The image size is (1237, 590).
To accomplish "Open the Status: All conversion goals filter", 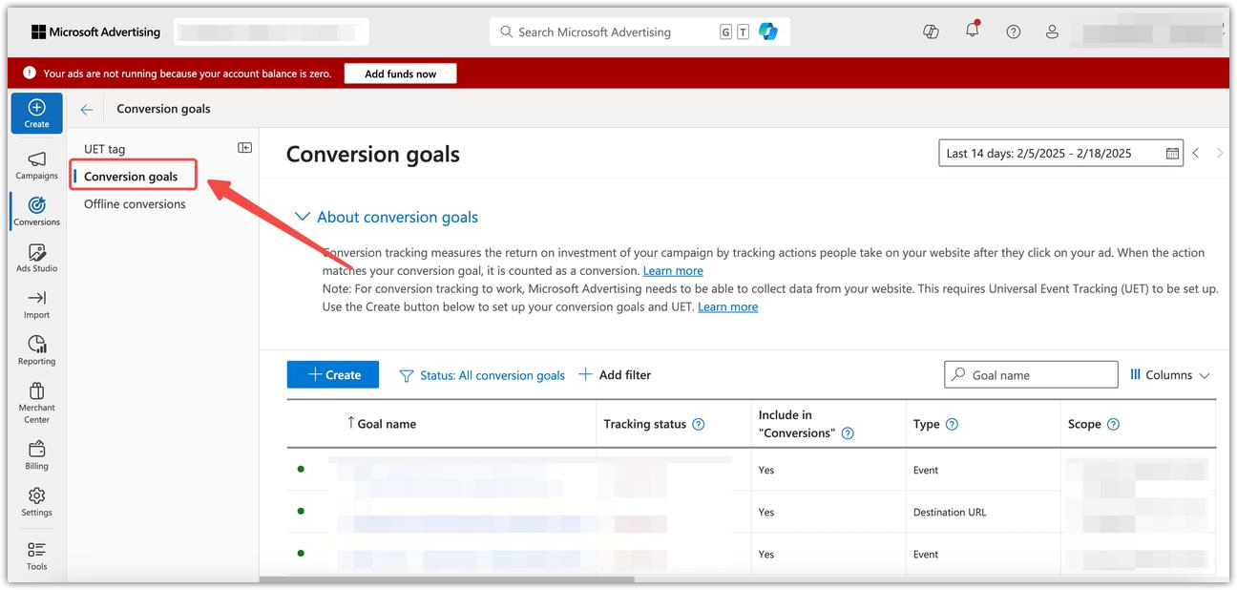I will (482, 375).
